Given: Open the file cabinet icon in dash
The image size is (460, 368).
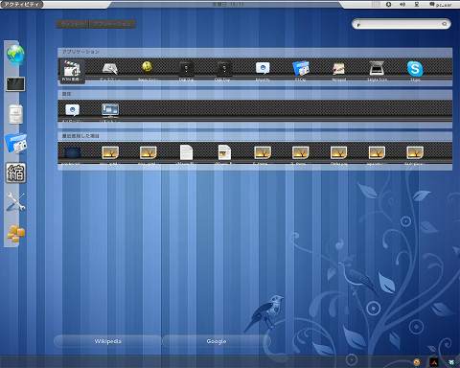Looking at the screenshot, I should coord(15,114).
